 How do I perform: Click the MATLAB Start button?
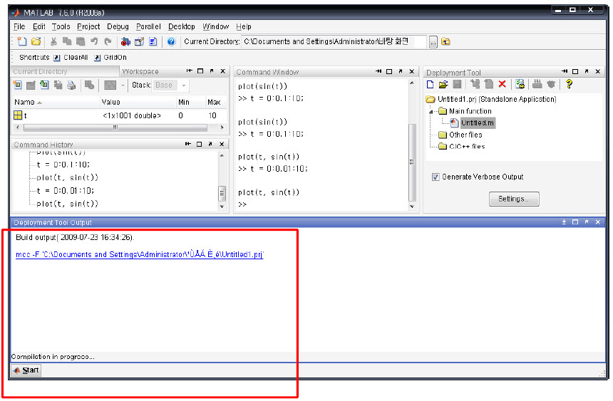(x=26, y=370)
